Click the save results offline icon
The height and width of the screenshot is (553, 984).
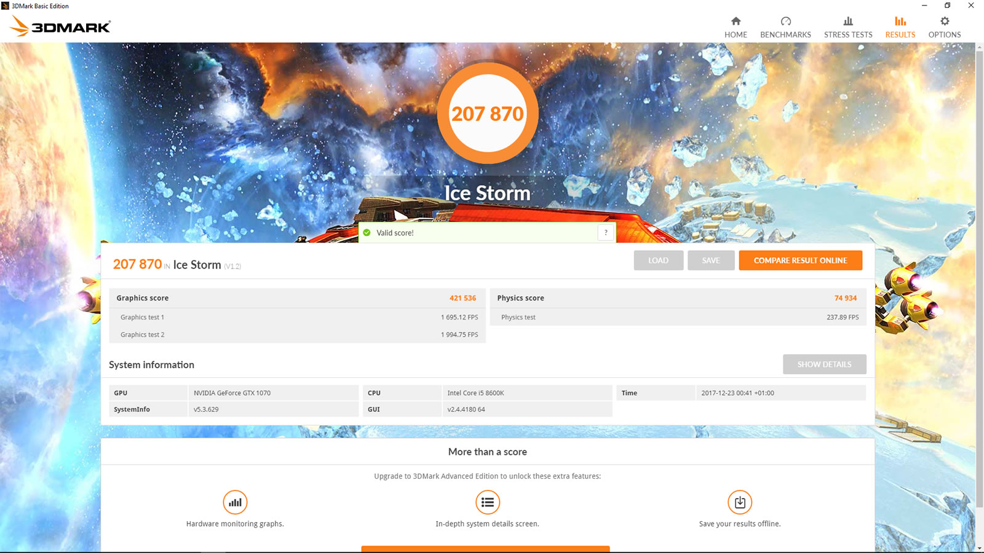740,503
